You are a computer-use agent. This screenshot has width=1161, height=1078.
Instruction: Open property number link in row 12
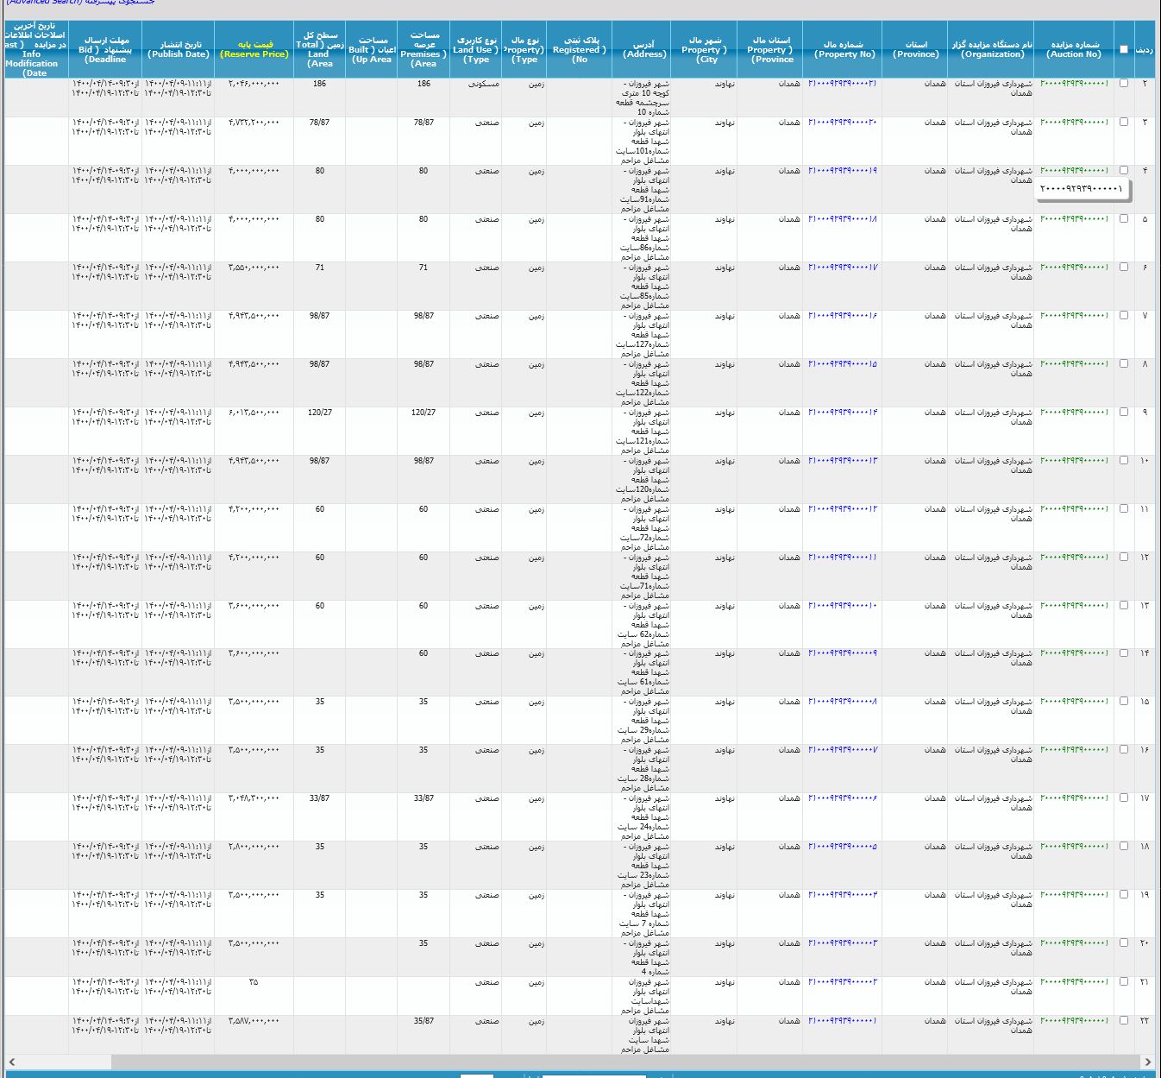click(x=842, y=558)
